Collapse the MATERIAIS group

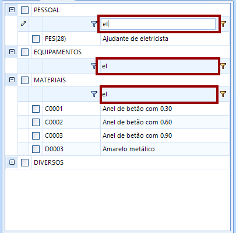[12, 80]
